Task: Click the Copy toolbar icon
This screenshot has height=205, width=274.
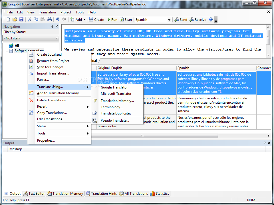Action: pyautogui.click(x=36, y=20)
